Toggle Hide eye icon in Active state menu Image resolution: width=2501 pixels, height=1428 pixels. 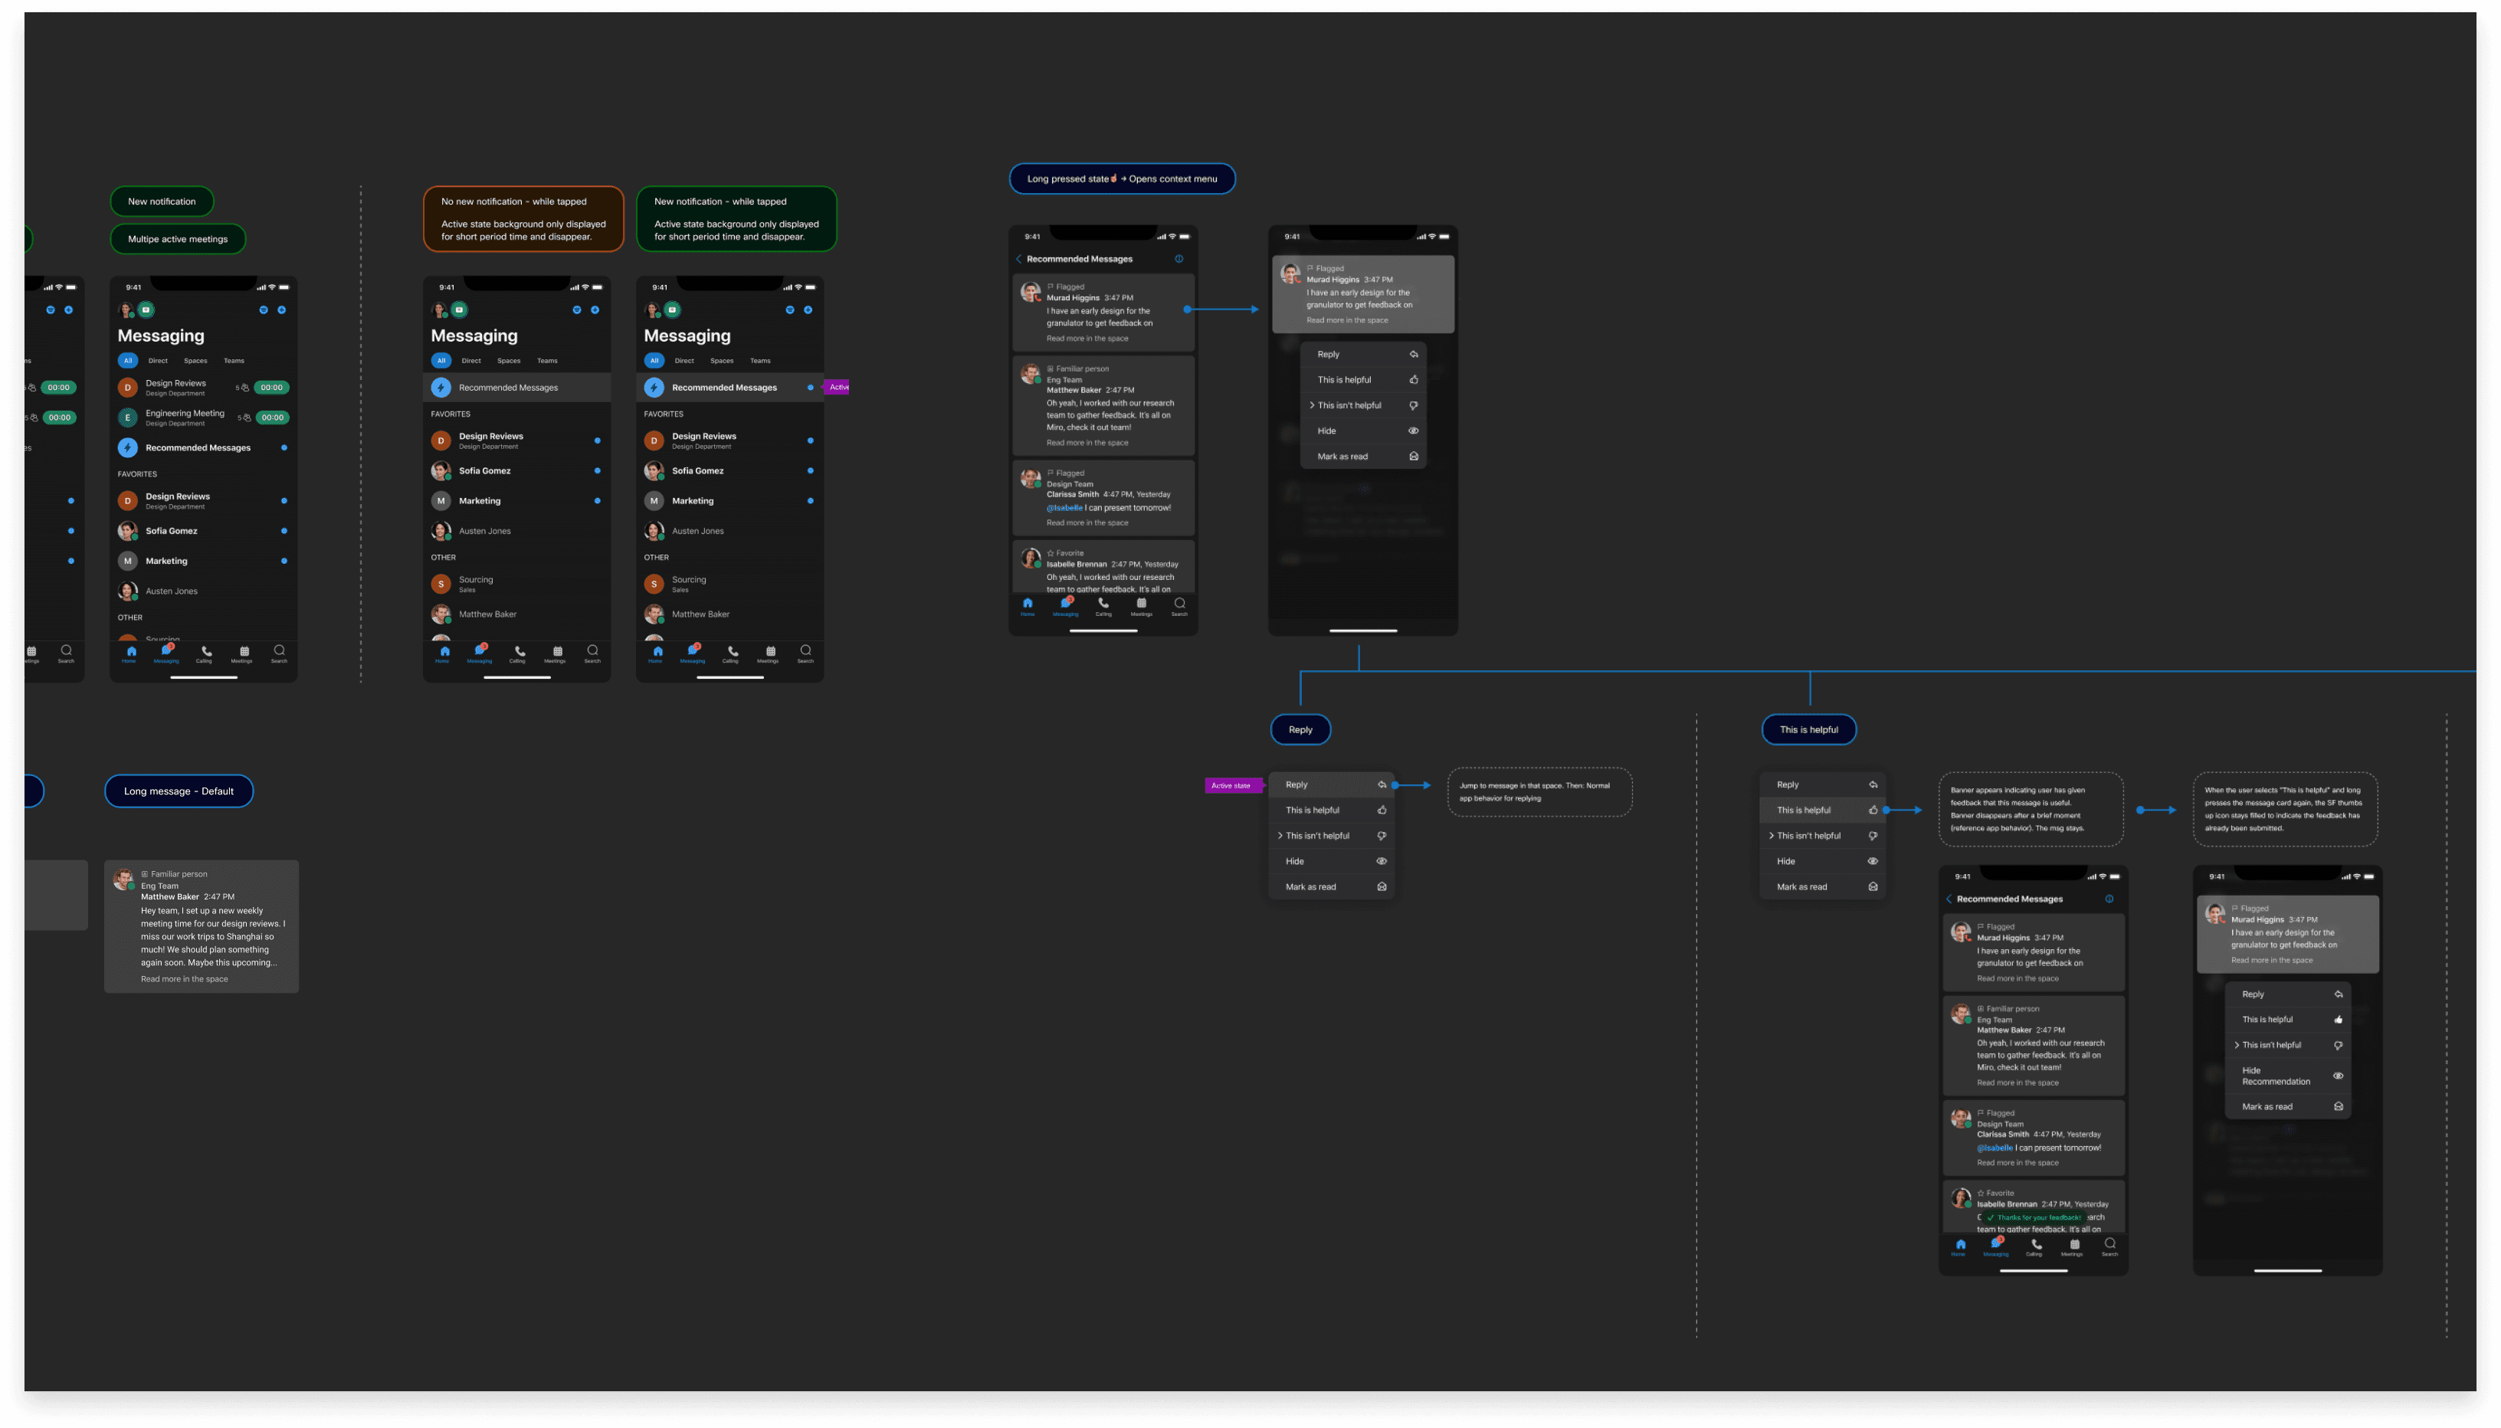click(1381, 861)
